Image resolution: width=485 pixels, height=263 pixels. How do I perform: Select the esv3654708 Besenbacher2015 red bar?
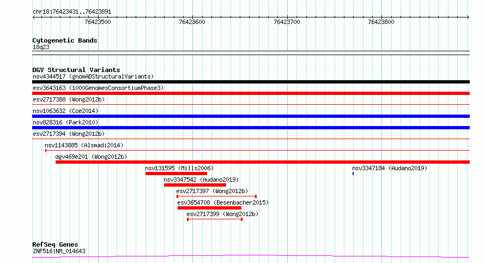pyautogui.click(x=209, y=208)
